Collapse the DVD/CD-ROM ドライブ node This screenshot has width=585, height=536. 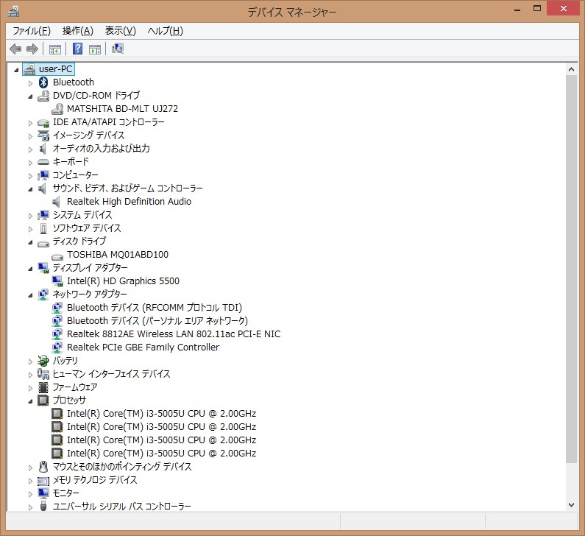31,96
